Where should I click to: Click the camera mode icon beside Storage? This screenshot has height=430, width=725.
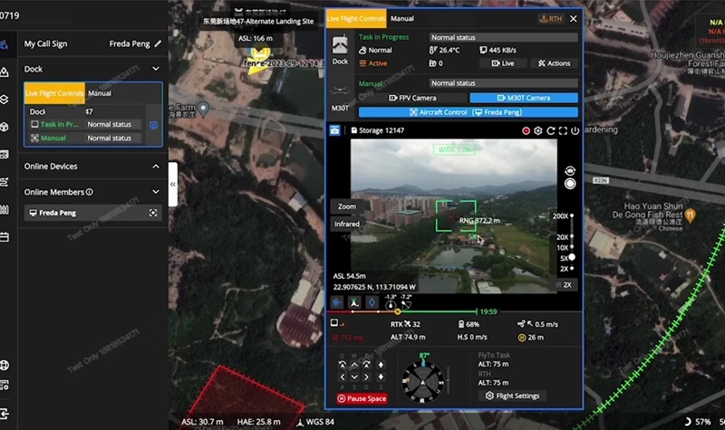[x=334, y=130]
